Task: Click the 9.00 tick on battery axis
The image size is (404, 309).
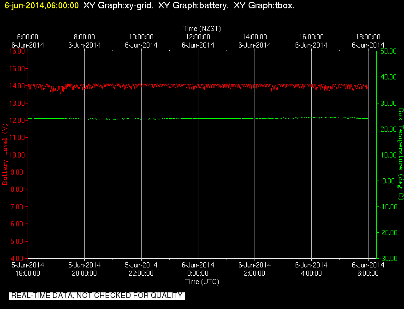Action: 18,172
